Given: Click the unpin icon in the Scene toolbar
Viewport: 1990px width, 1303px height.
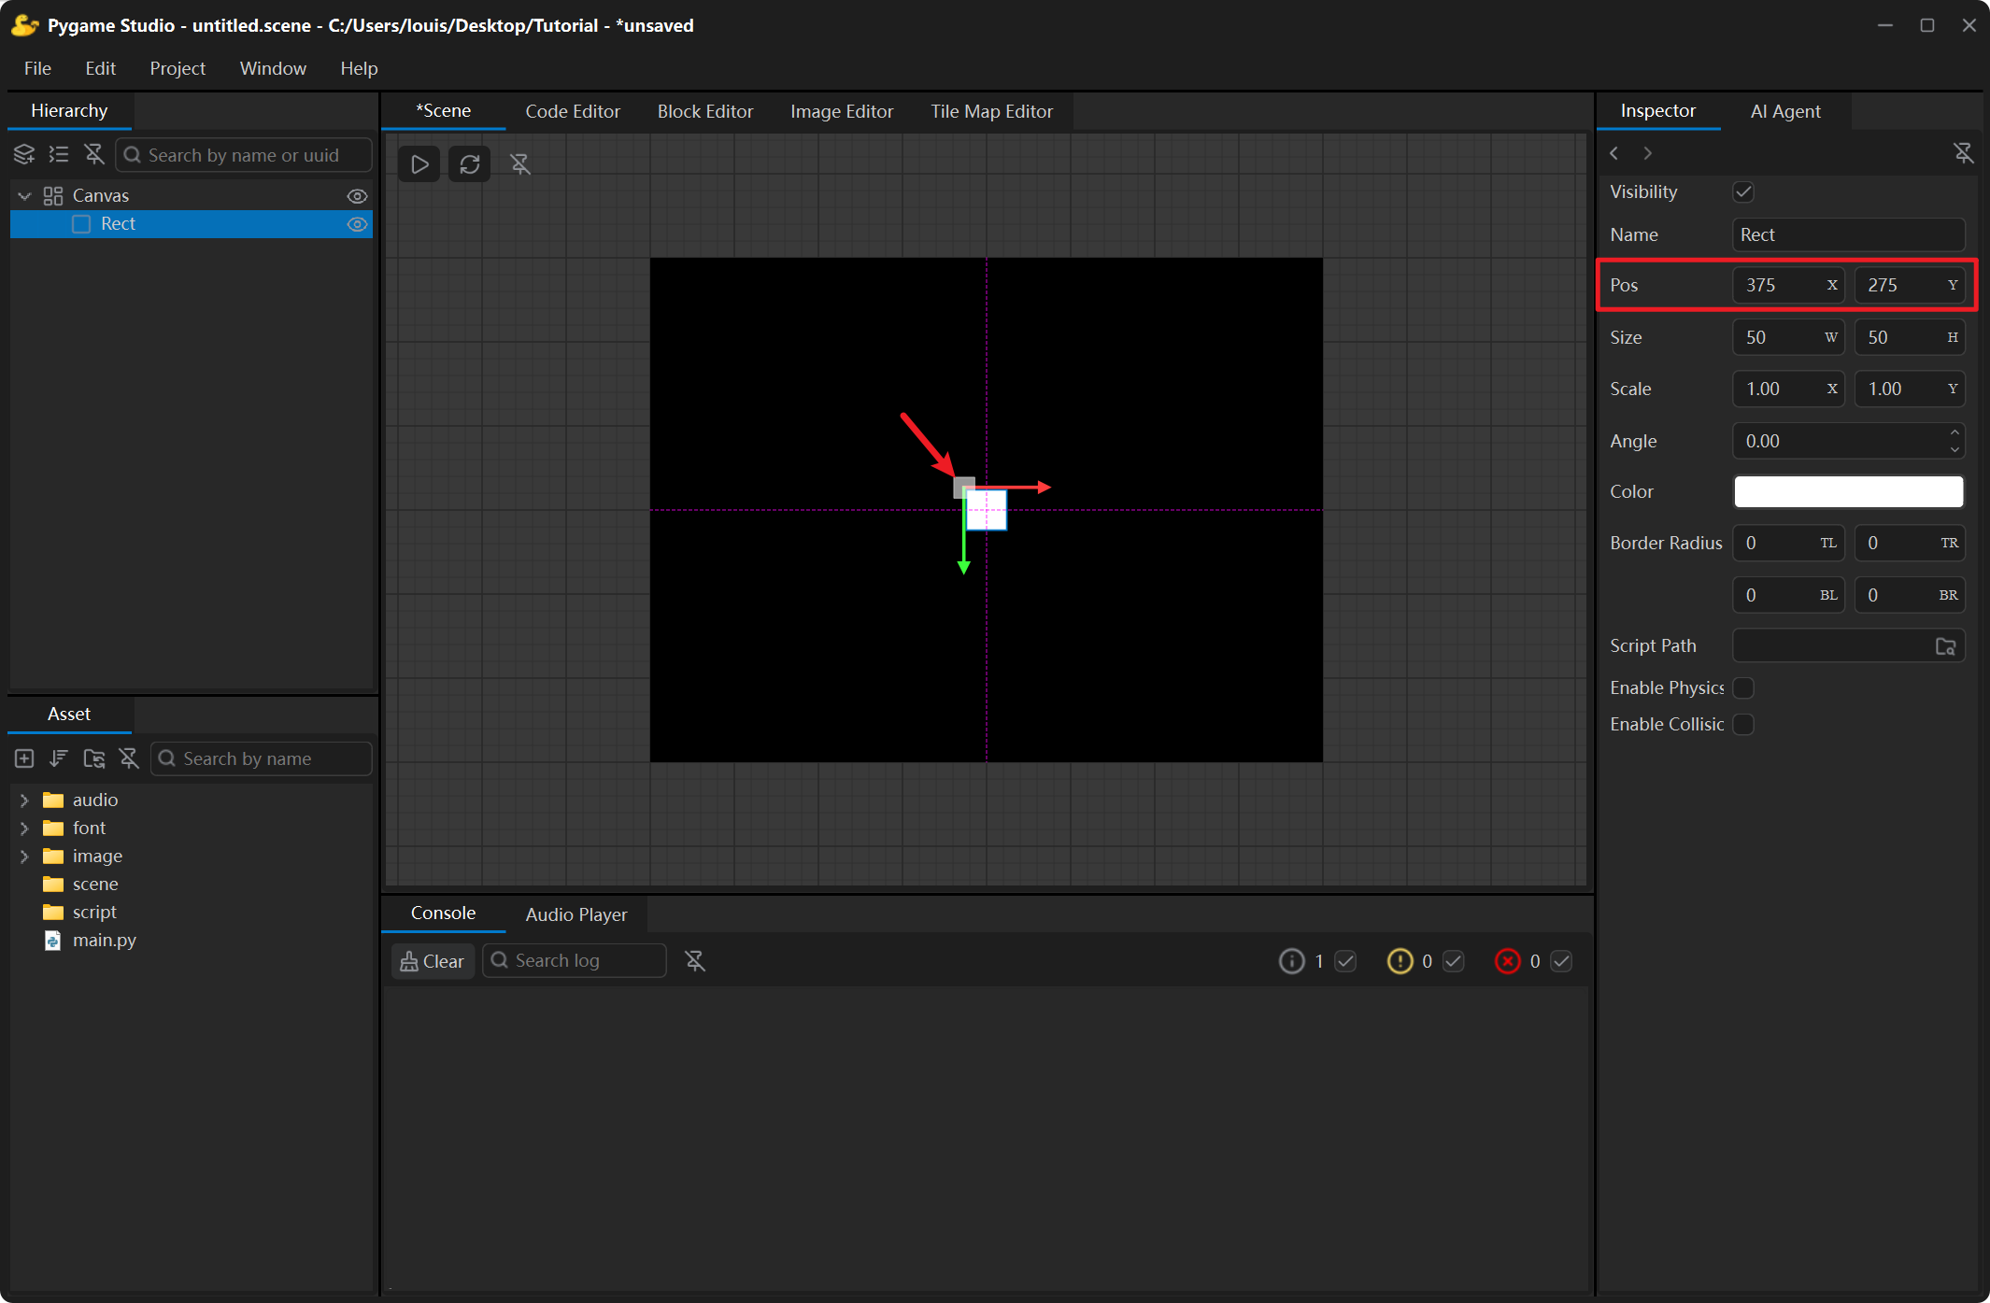Looking at the screenshot, I should (x=520, y=164).
